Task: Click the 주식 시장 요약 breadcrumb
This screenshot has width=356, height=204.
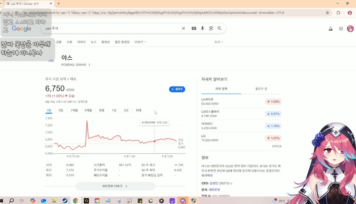Action: (x=56, y=79)
